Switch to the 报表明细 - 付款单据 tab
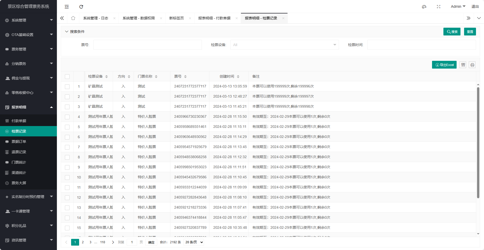Image resolution: width=484 pixels, height=250 pixels. (x=214, y=18)
